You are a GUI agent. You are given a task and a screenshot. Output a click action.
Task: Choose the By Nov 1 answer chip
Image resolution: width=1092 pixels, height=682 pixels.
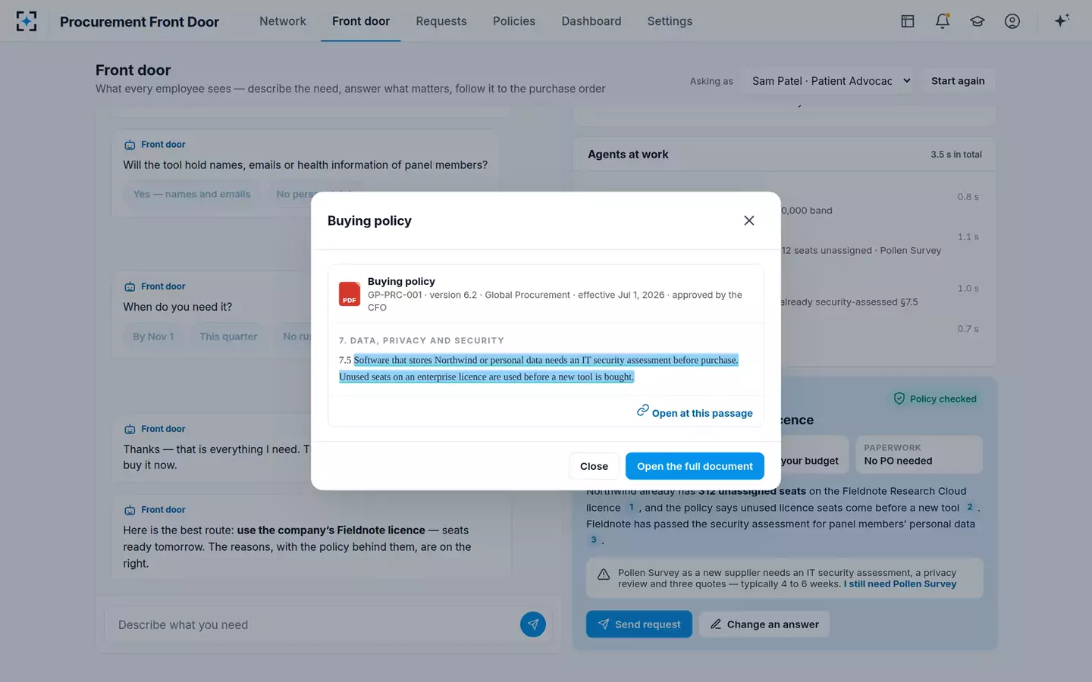(153, 336)
